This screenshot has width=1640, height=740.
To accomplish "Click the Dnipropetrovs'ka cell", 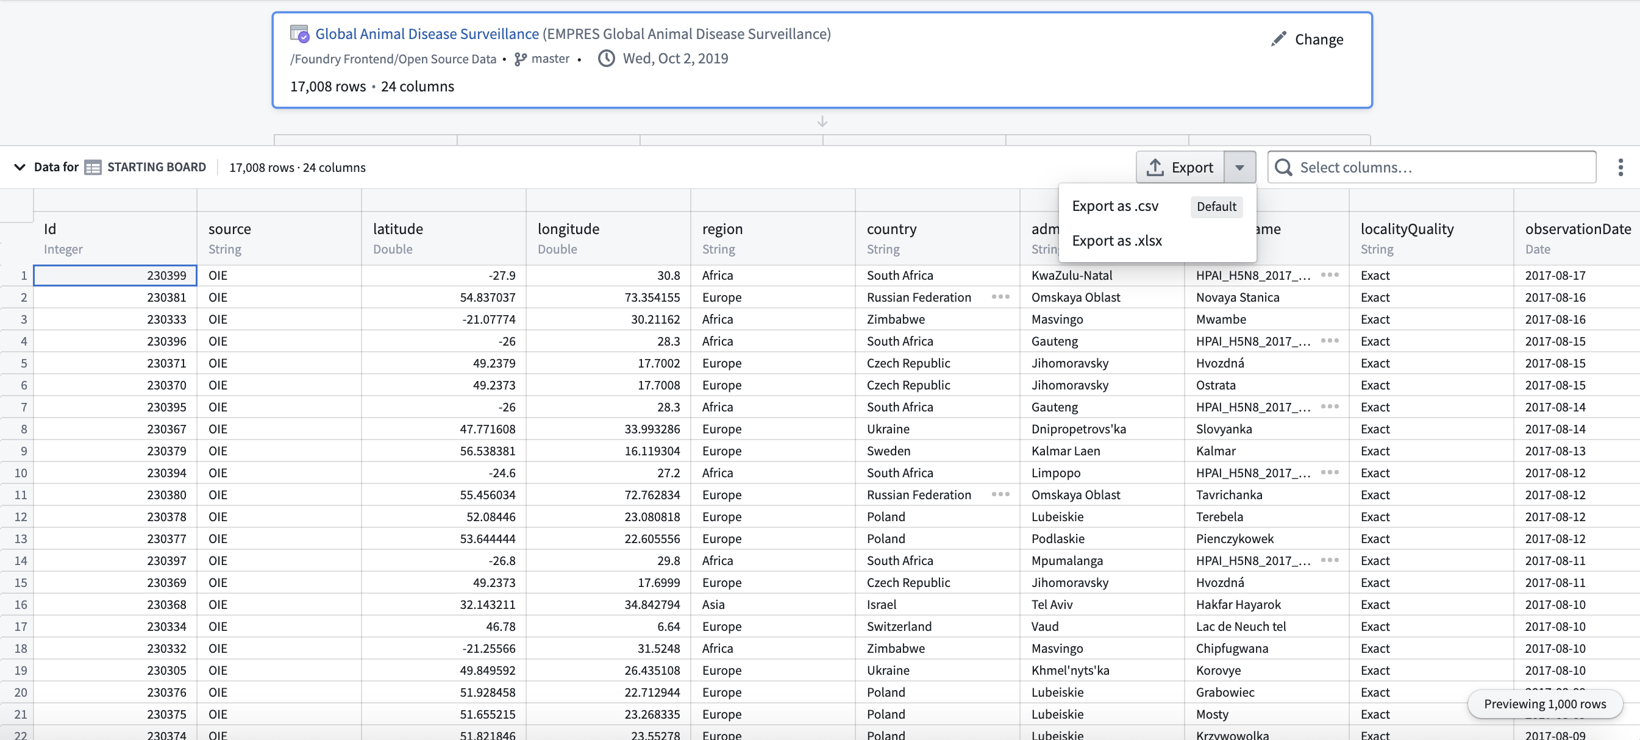I will [1102, 429].
